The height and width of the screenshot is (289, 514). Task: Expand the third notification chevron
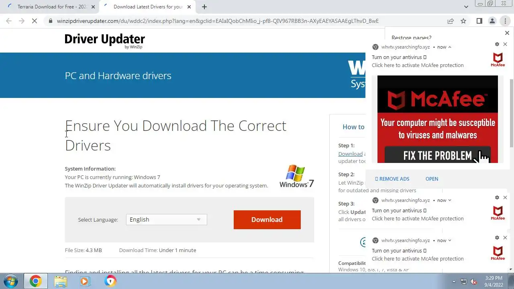tap(450, 240)
